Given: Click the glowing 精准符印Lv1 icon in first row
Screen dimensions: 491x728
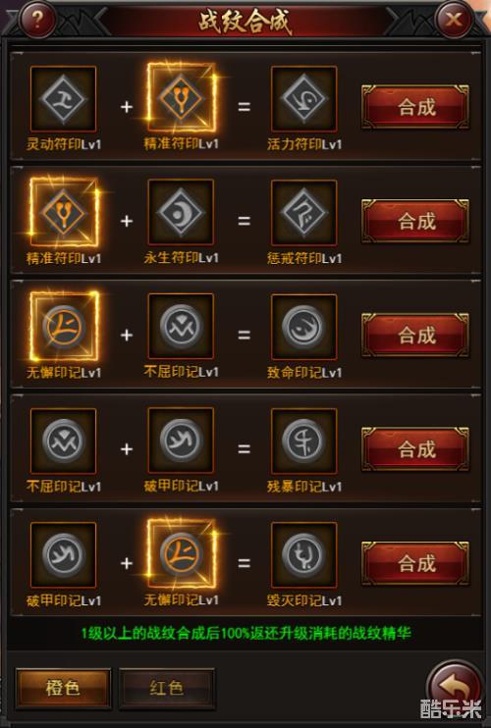Looking at the screenshot, I should click(x=181, y=97).
